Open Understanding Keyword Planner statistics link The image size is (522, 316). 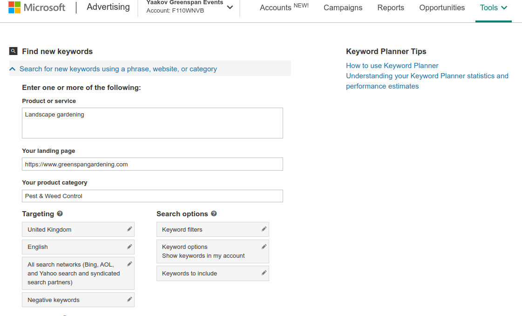[427, 76]
